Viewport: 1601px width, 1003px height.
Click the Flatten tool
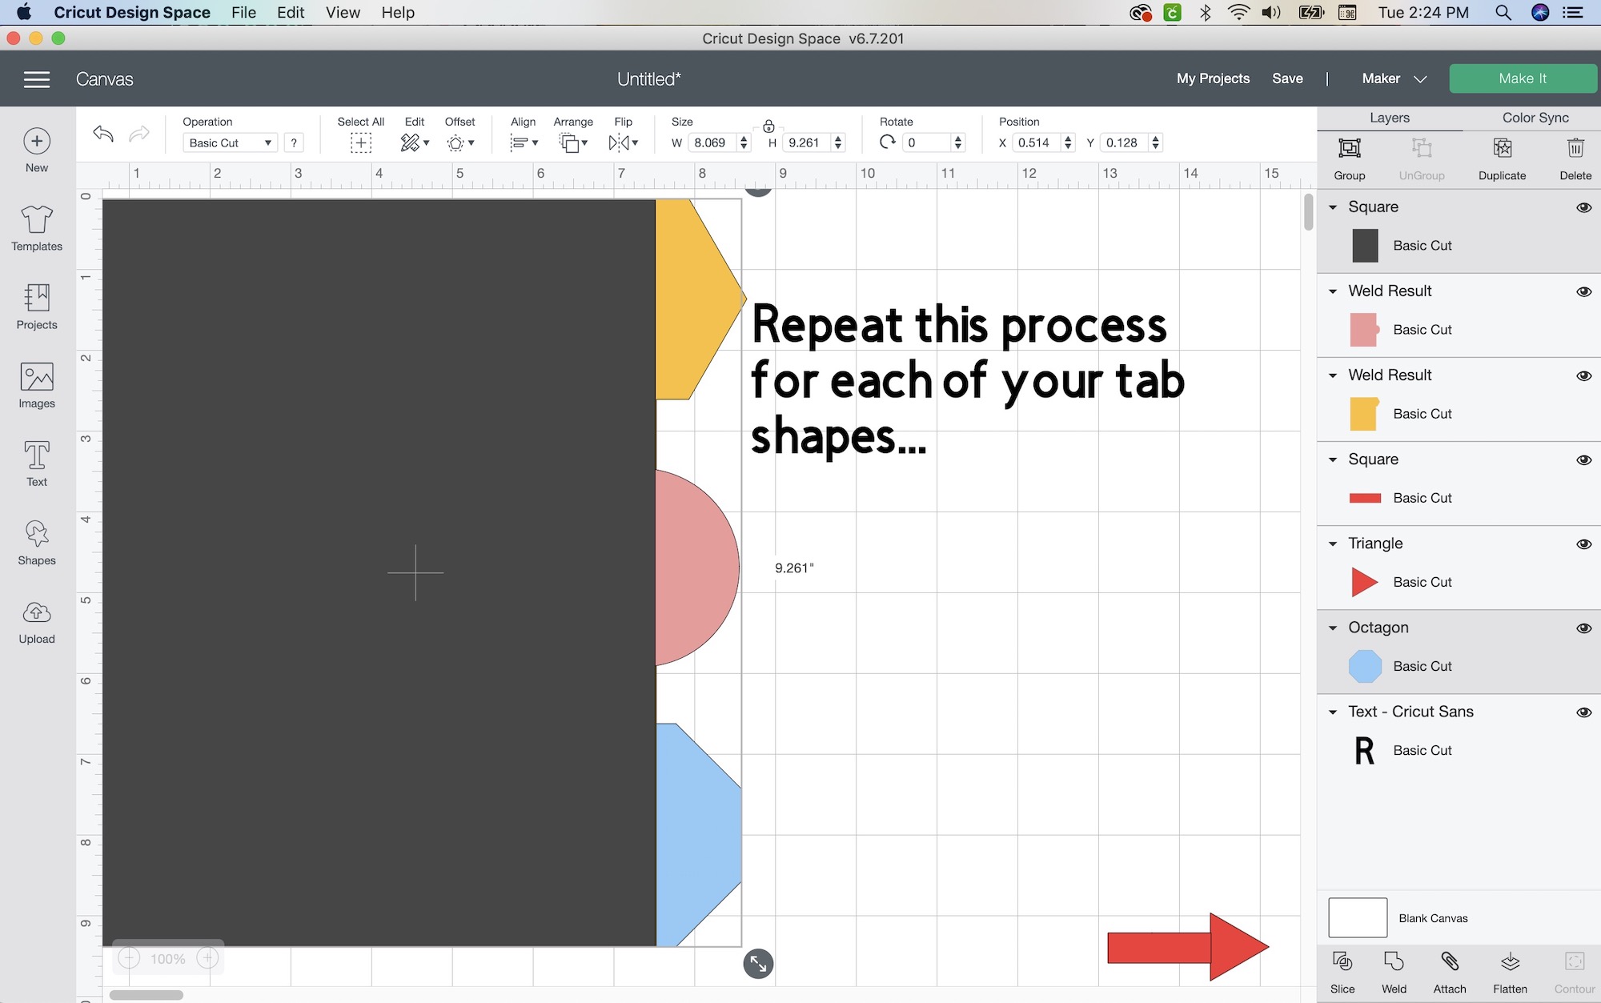point(1510,972)
